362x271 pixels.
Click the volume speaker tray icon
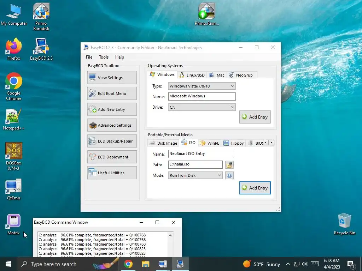(x=305, y=264)
